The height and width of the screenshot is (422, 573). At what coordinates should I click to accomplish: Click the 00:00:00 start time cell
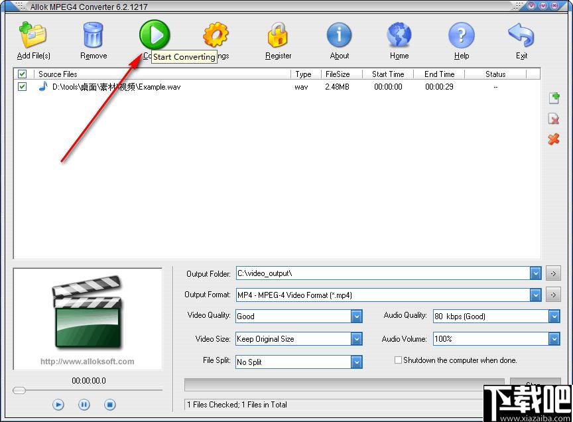pos(388,87)
